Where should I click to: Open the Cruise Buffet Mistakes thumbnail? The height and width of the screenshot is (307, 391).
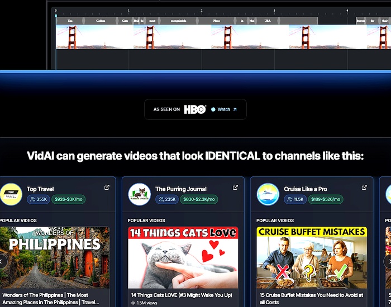tap(312, 257)
